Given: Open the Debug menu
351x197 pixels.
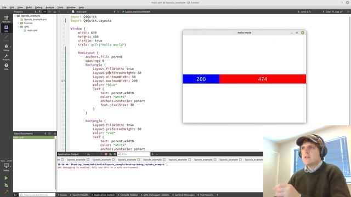Looking at the screenshot, I should [x=38, y=7].
